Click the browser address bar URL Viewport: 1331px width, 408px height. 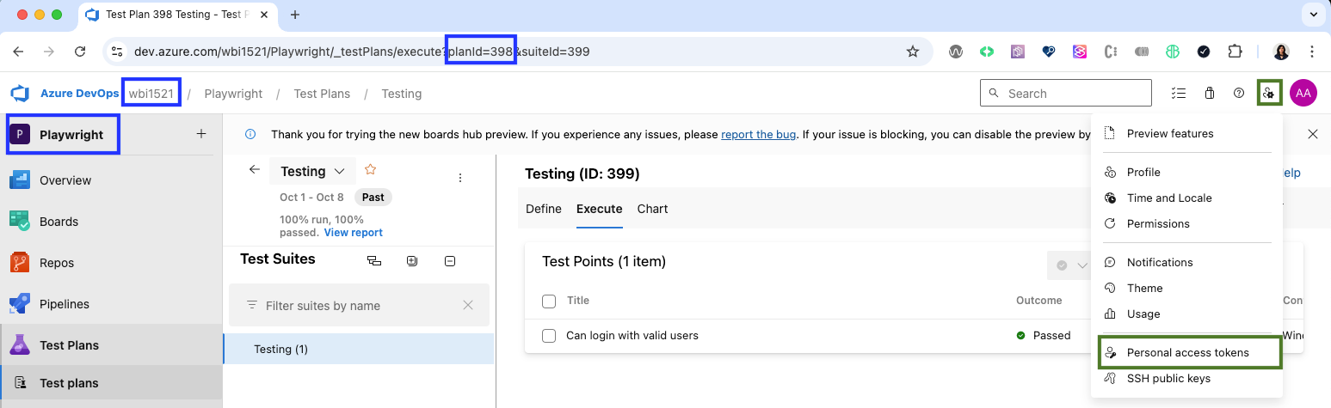coord(361,52)
